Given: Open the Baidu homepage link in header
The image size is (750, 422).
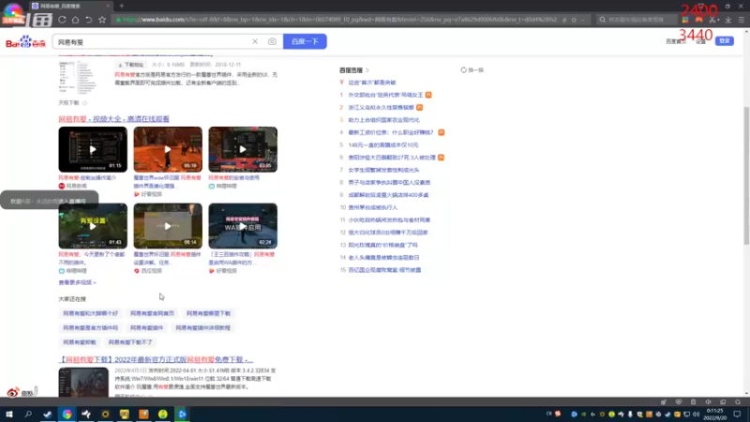Looking at the screenshot, I should coord(675,41).
